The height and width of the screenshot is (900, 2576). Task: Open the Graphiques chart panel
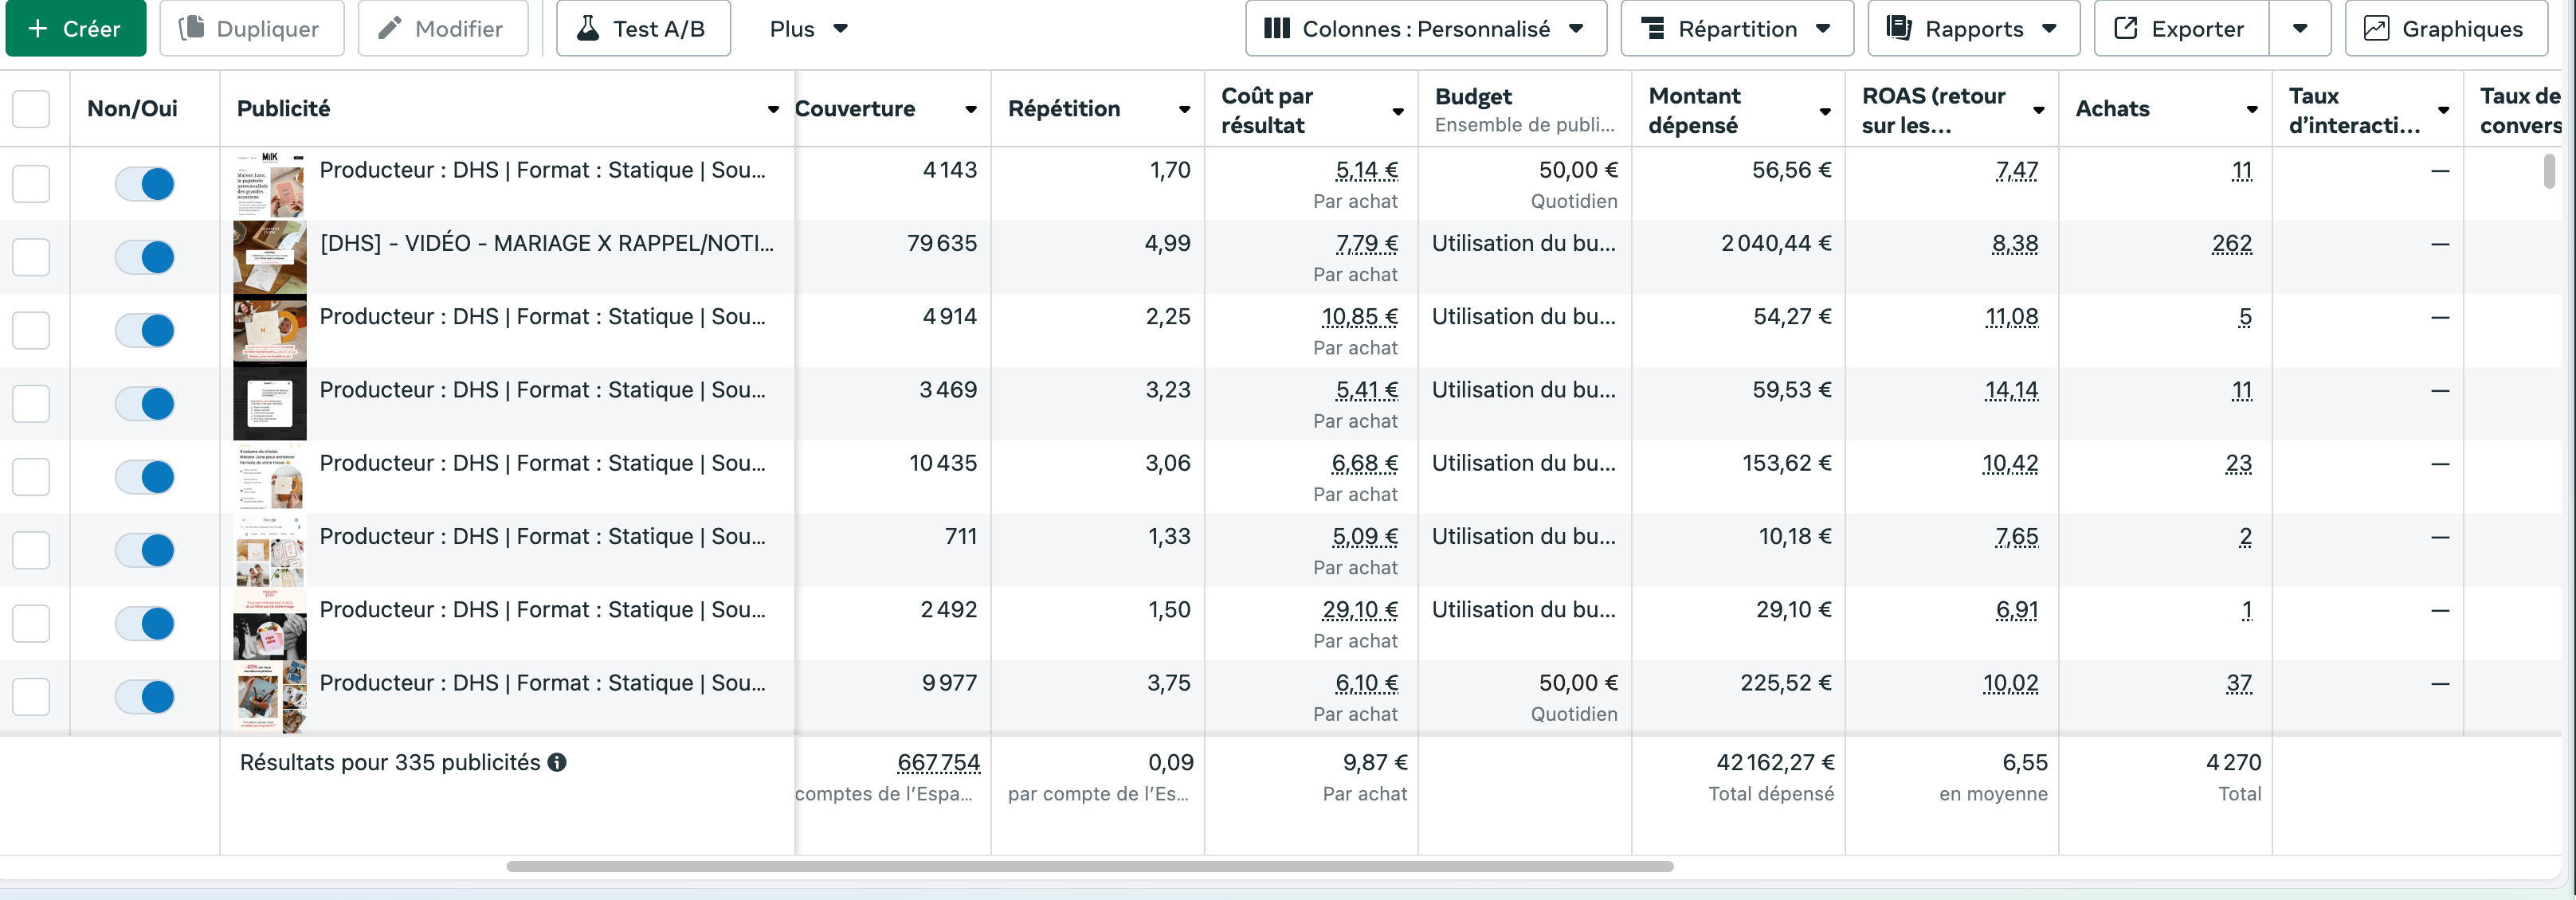[2445, 28]
